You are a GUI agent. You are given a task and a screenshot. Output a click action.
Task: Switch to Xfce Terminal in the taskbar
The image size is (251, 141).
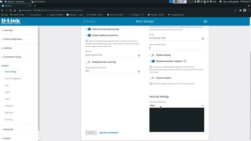tap(38, 2)
